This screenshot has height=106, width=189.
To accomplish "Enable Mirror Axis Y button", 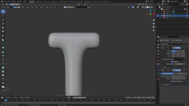I will click(178, 51).
